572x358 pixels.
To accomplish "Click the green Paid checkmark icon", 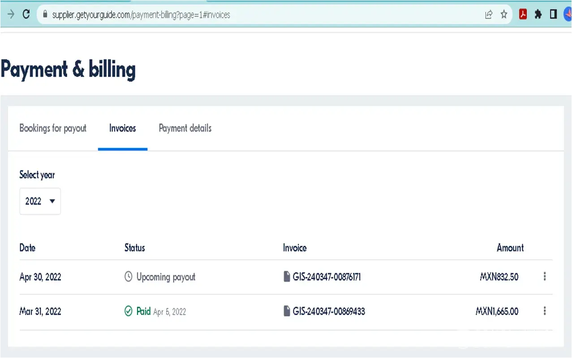I will tap(129, 311).
